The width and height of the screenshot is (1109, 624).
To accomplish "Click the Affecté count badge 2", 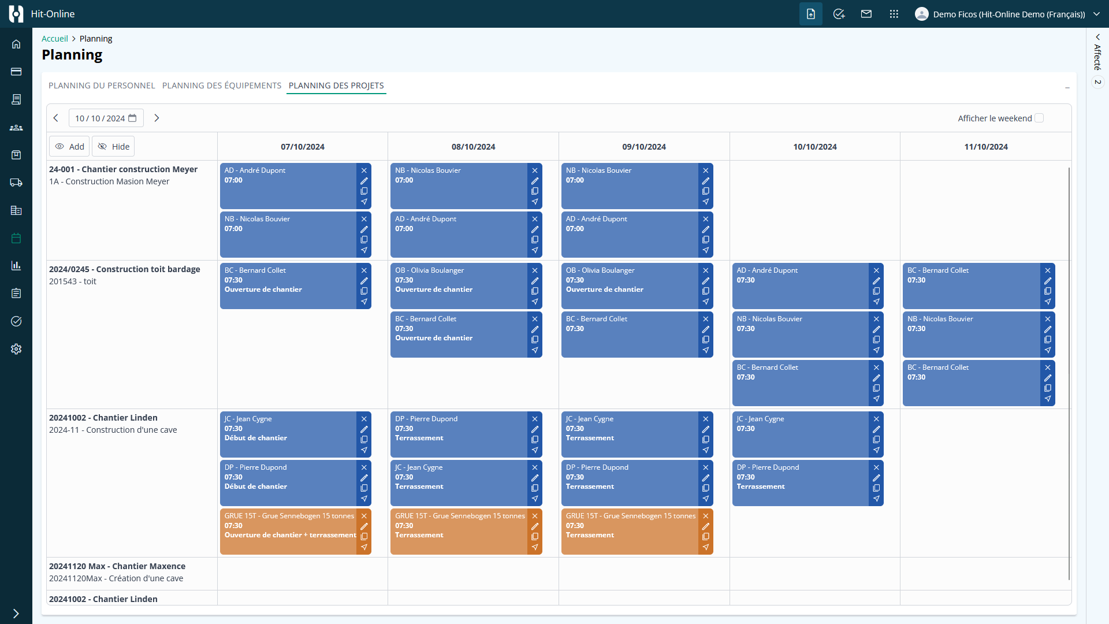I will click(1097, 82).
